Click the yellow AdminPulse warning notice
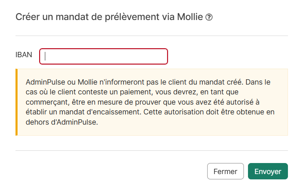 click(152, 102)
